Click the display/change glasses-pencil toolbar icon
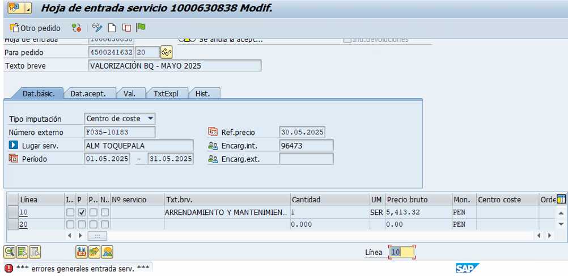 coord(97,28)
